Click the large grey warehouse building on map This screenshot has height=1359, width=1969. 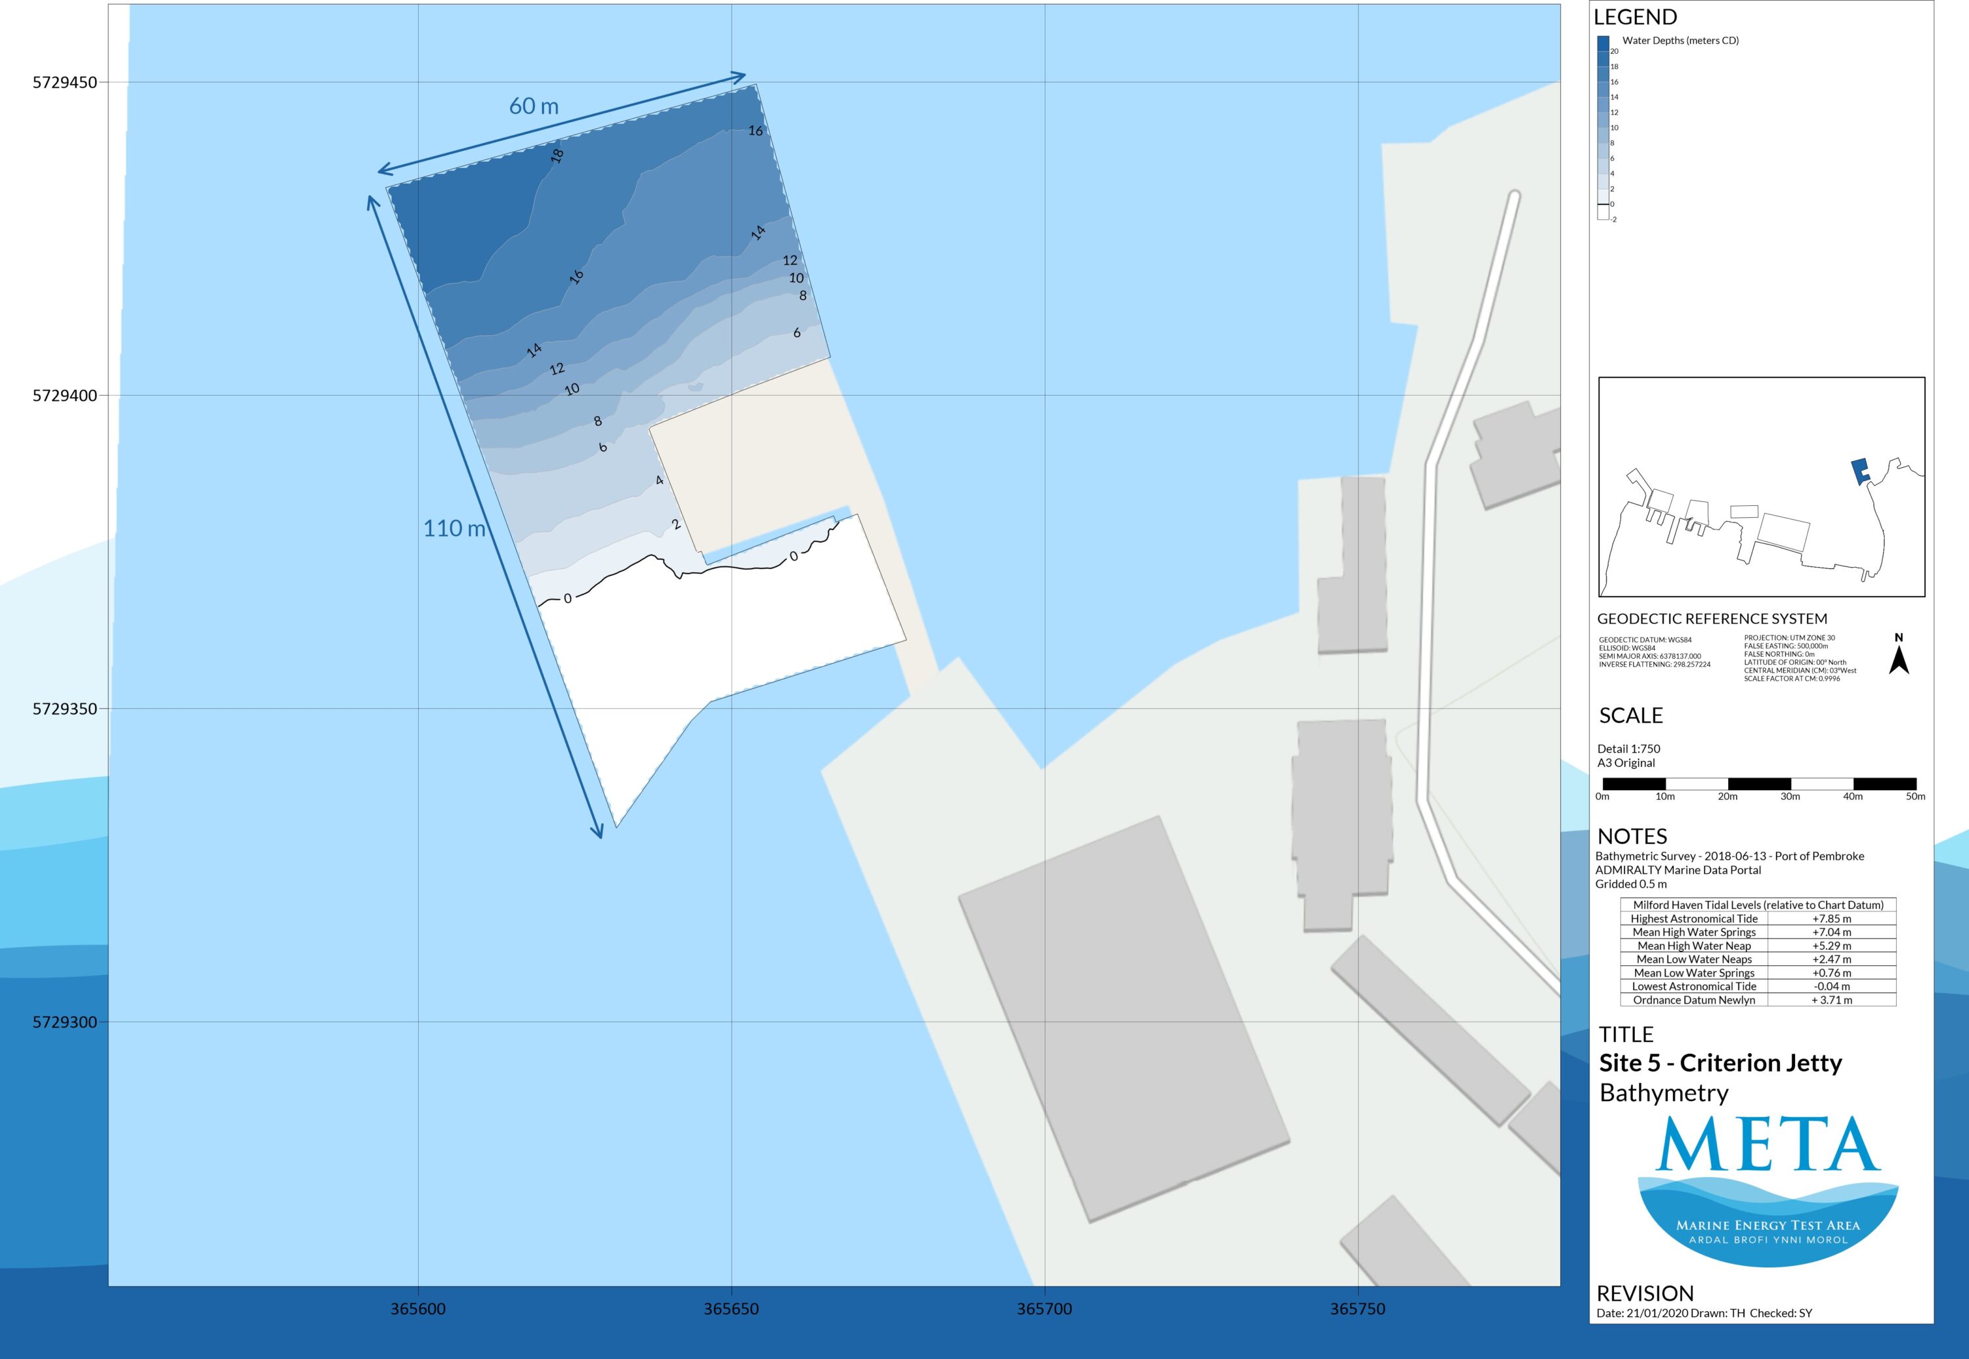pos(1124,1019)
